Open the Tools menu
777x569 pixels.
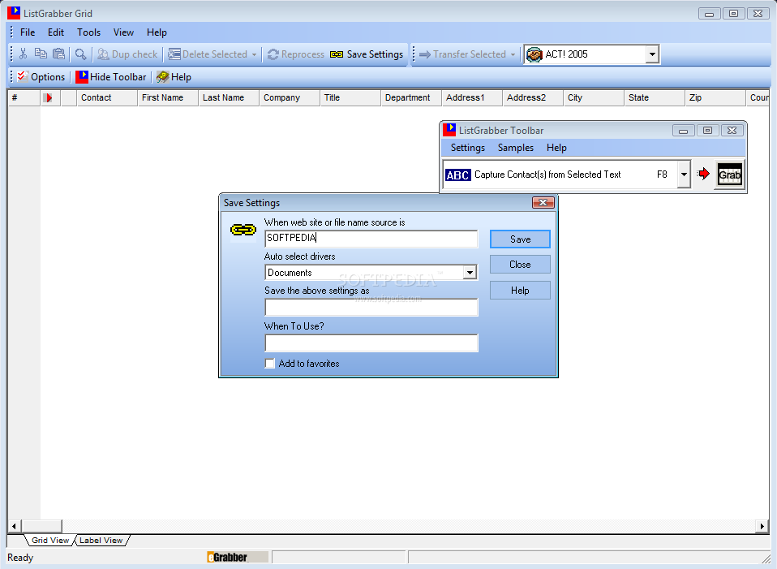(x=89, y=32)
